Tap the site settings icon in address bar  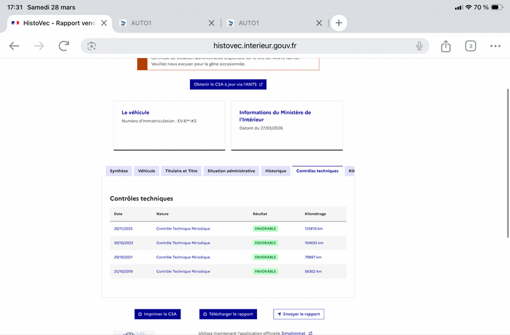[92, 46]
